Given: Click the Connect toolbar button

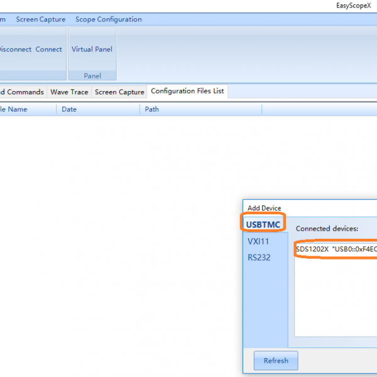Looking at the screenshot, I should click(48, 49).
